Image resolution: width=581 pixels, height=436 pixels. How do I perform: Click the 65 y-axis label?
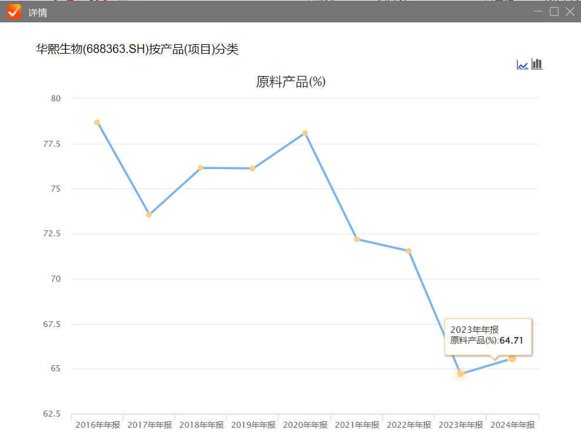pyautogui.click(x=55, y=368)
